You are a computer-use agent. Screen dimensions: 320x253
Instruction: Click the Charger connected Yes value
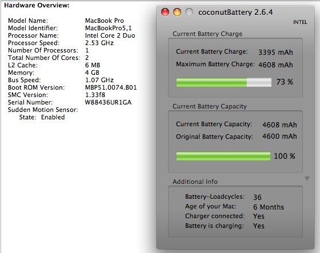(x=259, y=216)
